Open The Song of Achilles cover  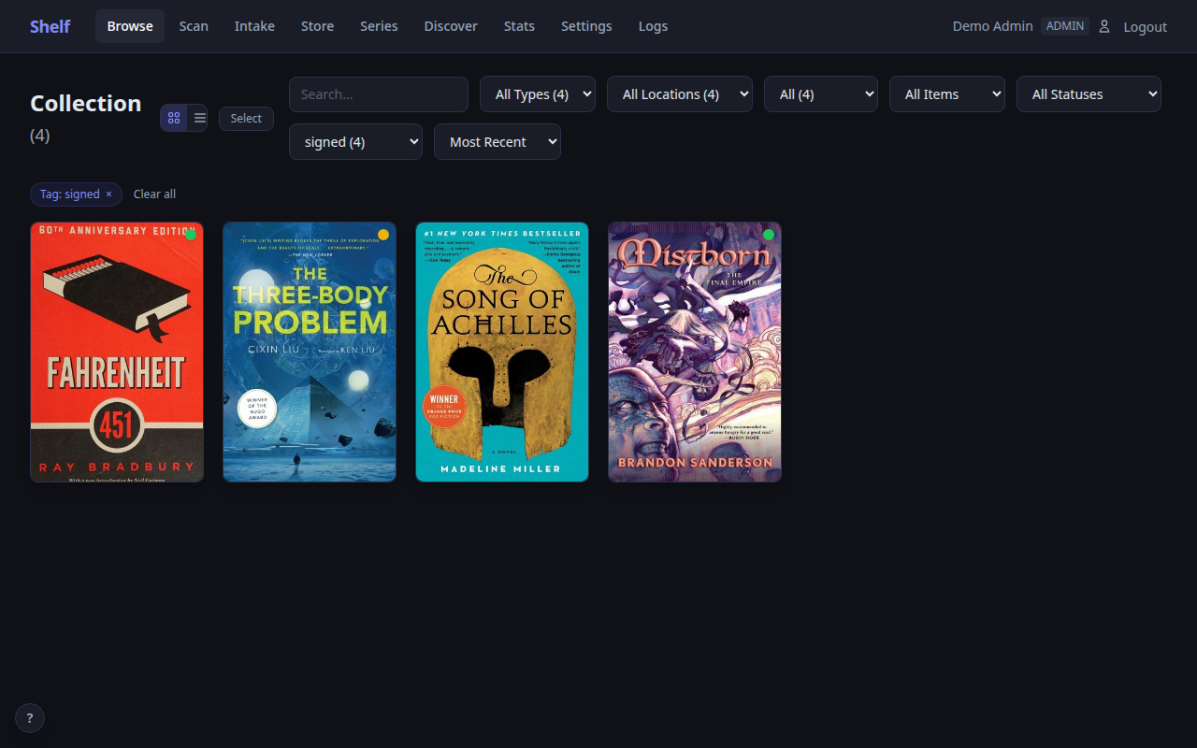pos(502,352)
